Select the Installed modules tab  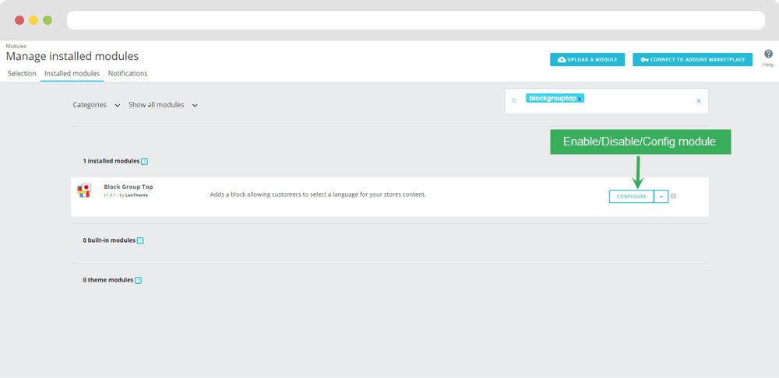72,74
